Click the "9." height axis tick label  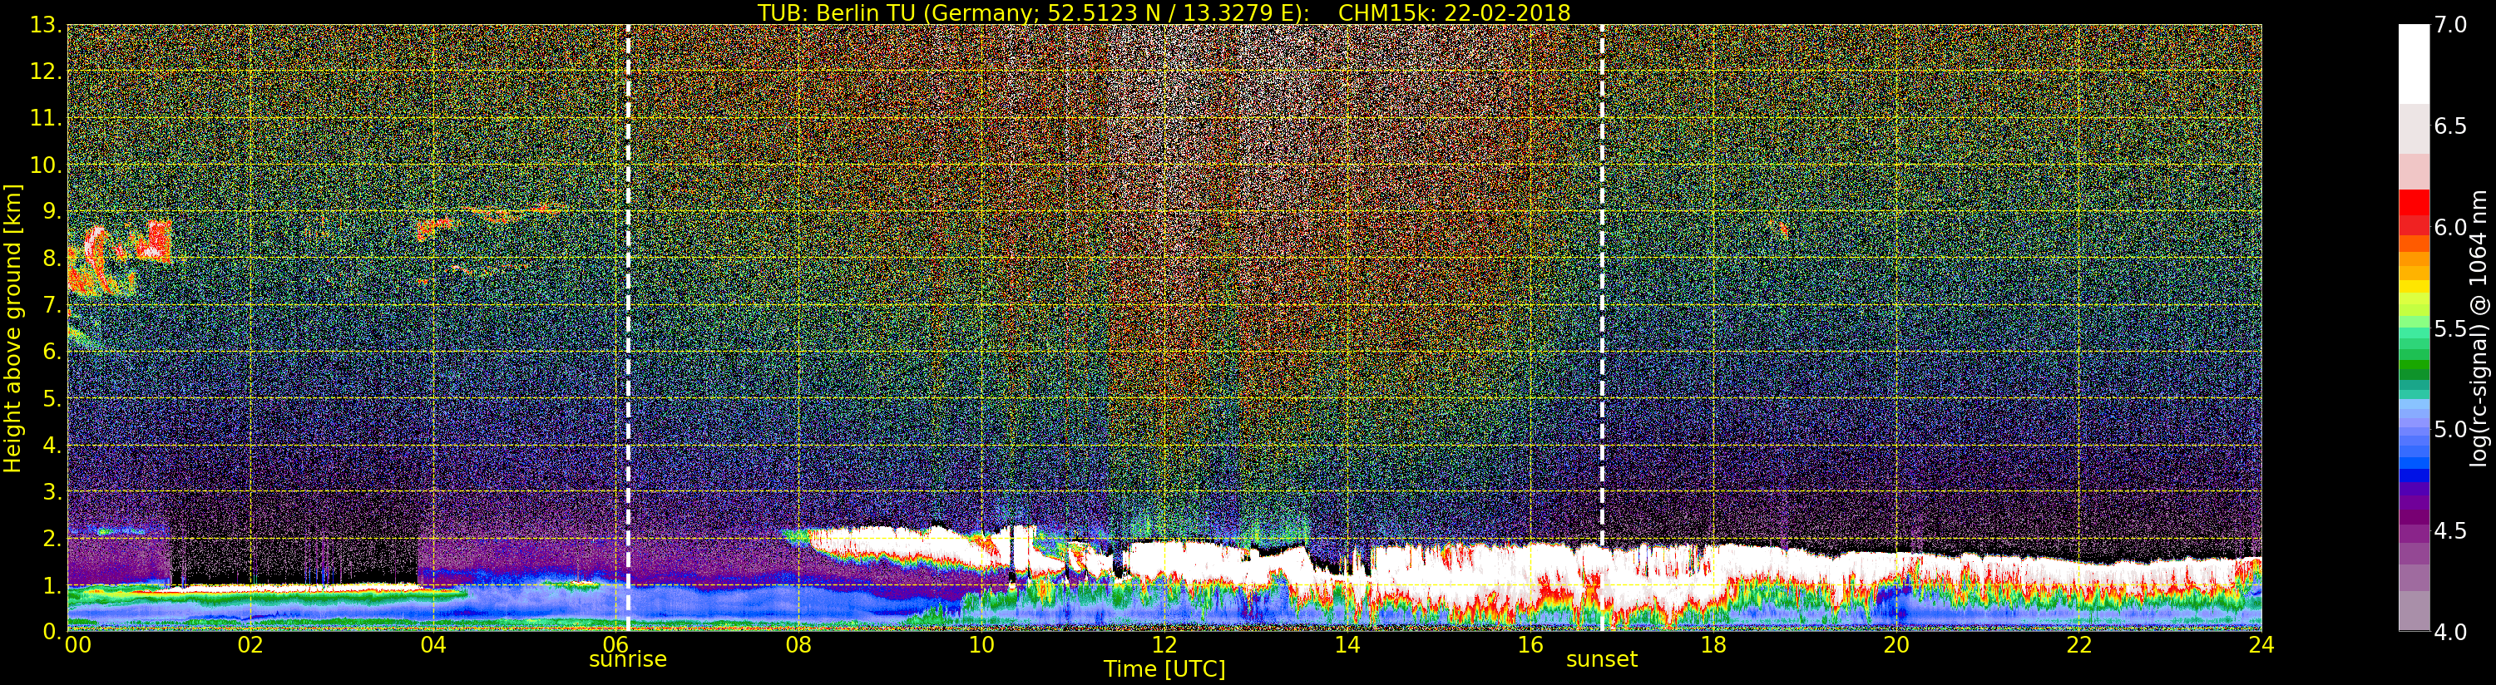point(52,211)
